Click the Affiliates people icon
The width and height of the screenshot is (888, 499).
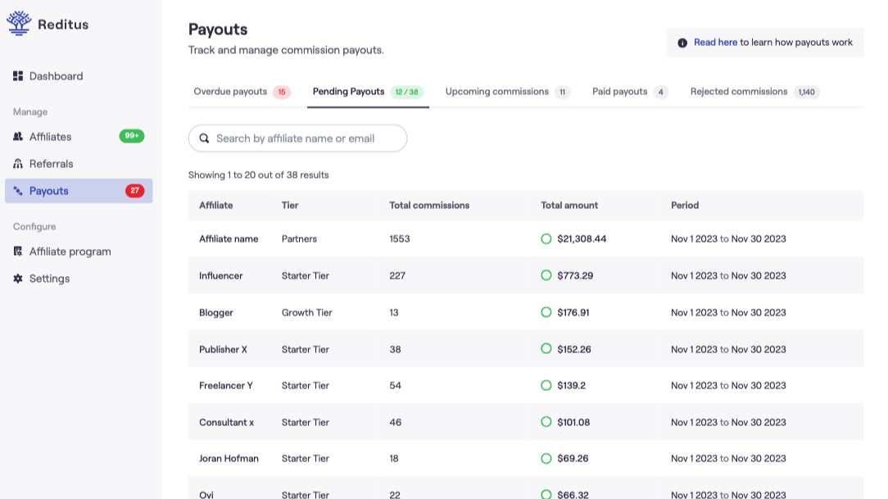click(x=18, y=137)
